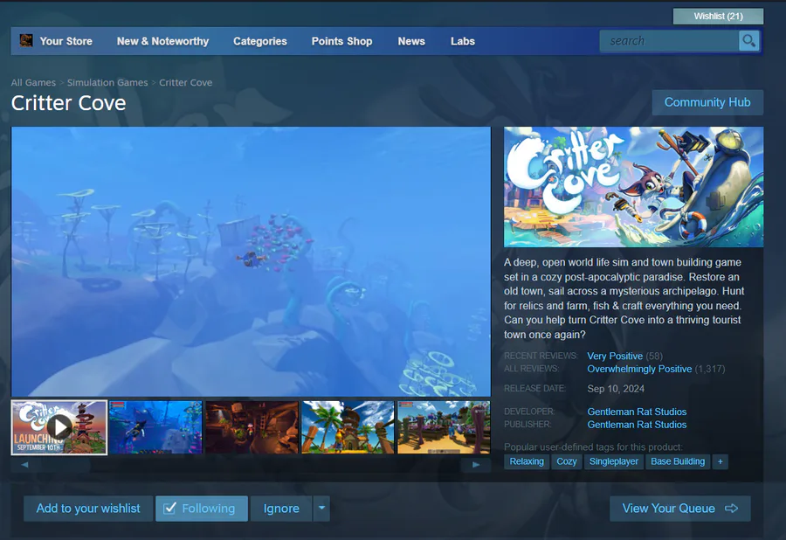Open the Categories menu

(x=260, y=41)
